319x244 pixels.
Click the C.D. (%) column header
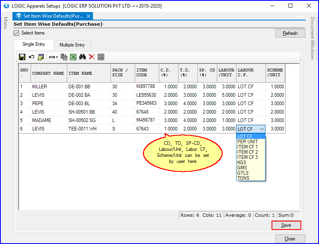coord(169,73)
